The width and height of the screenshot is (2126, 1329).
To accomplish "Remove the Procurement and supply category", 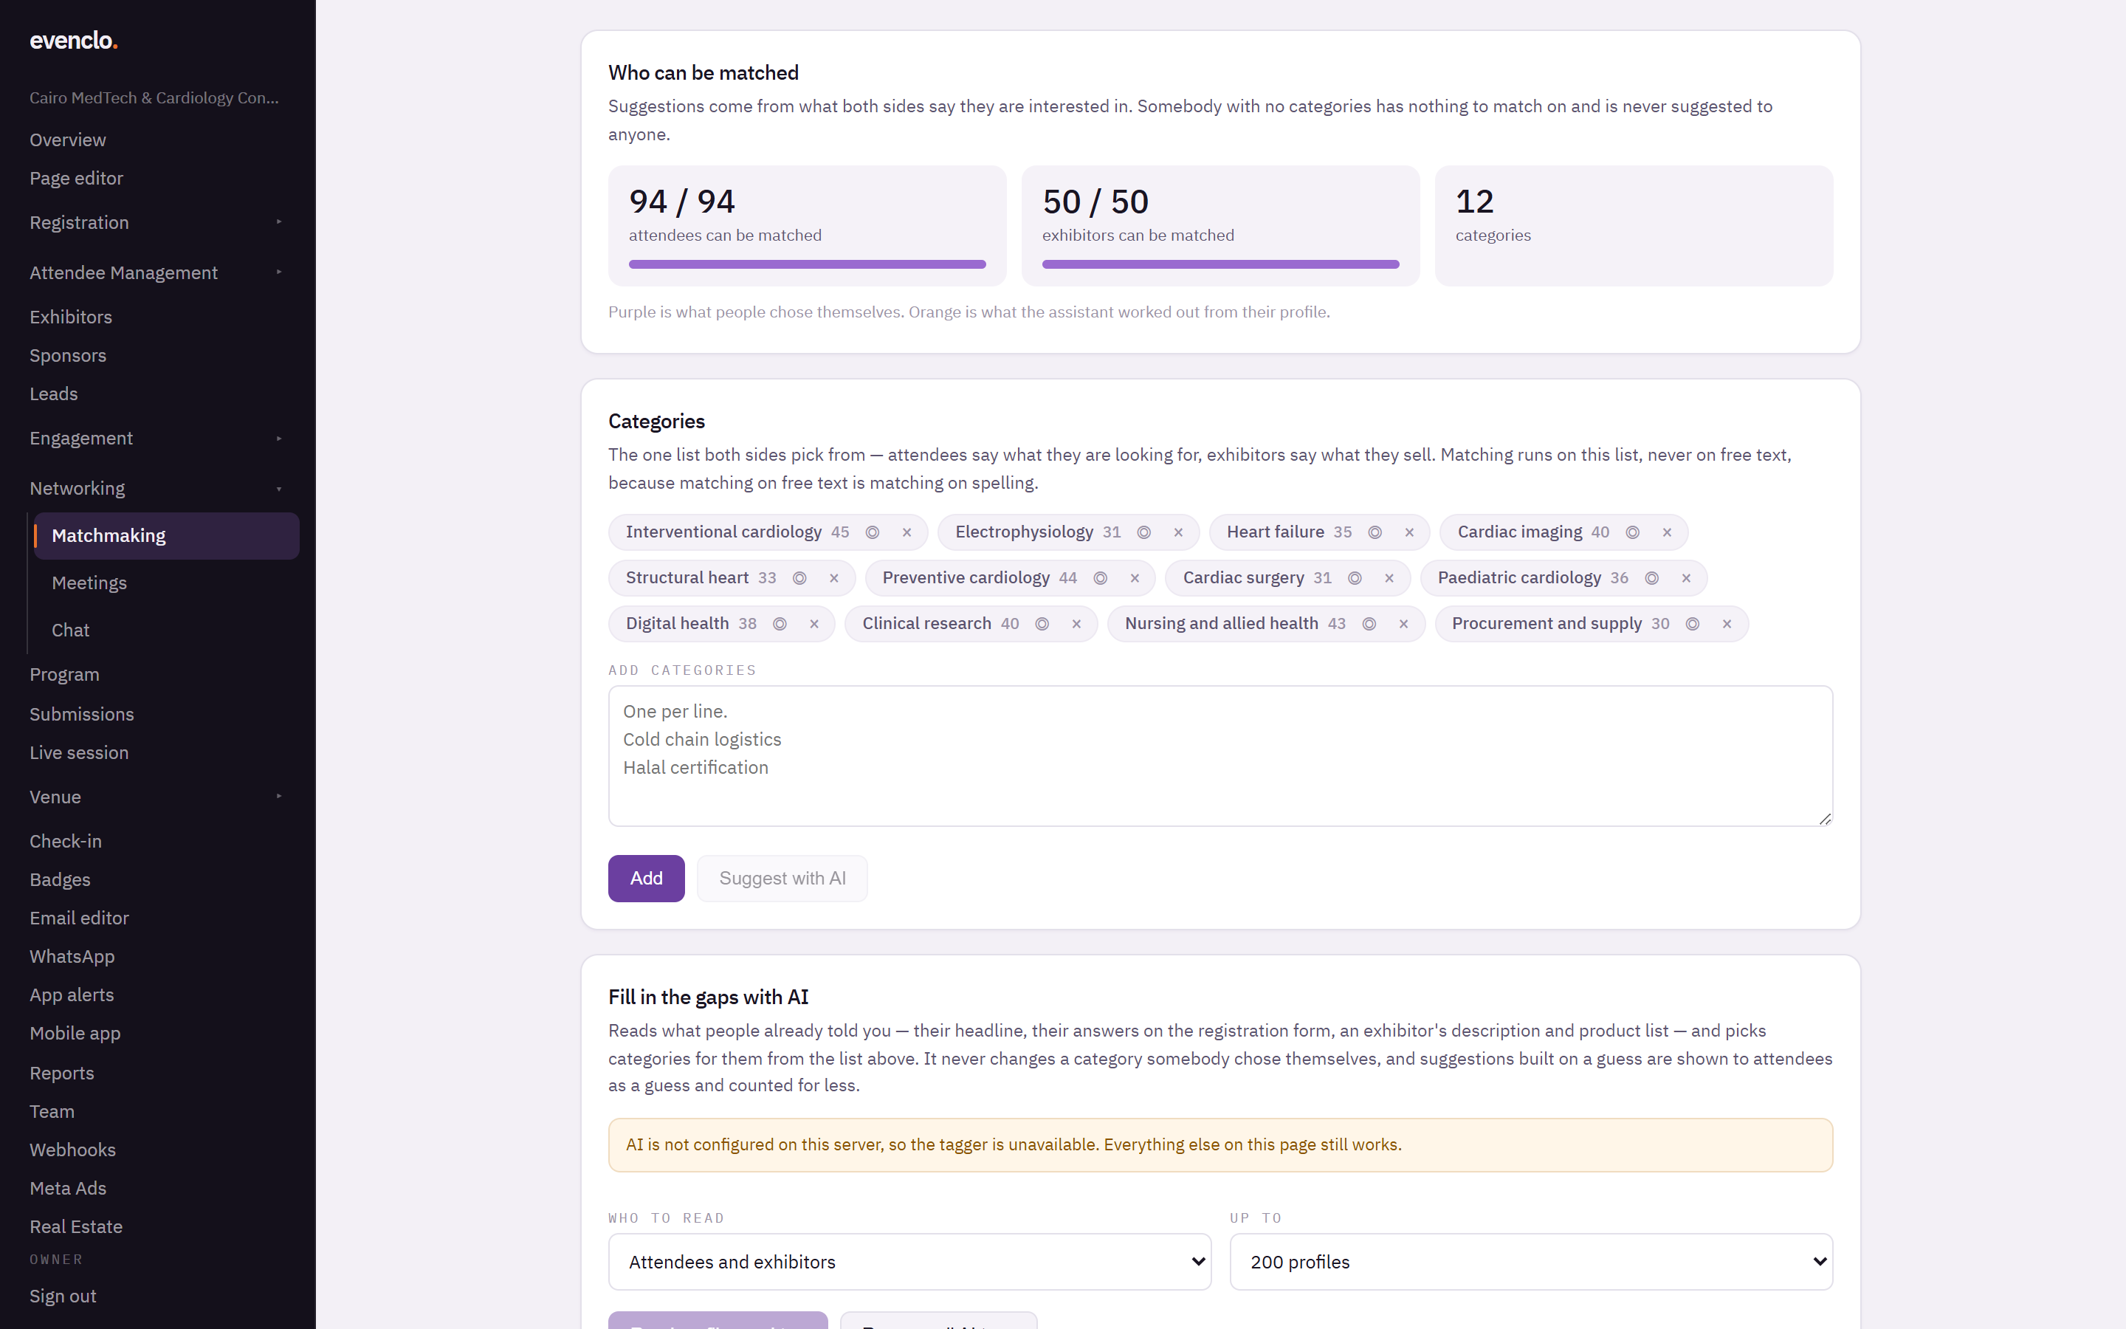I will pos(1727,624).
